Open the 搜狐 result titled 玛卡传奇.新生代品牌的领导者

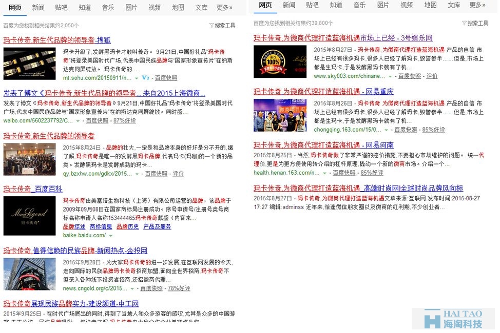[57, 40]
